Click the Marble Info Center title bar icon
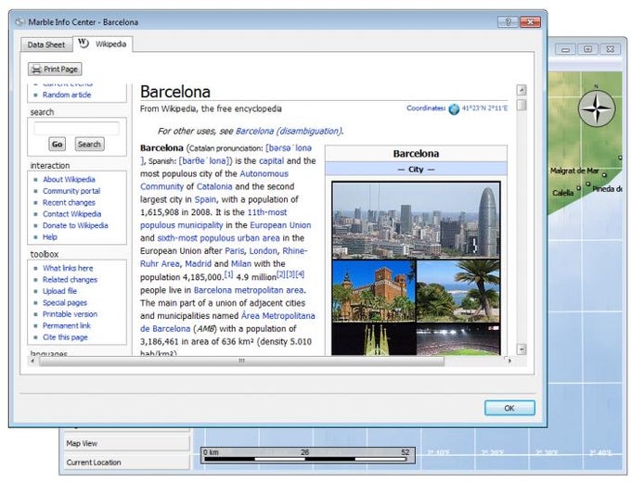631x482 pixels. click(x=19, y=22)
